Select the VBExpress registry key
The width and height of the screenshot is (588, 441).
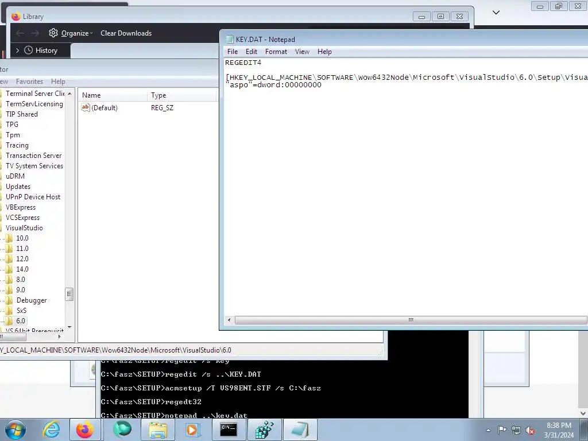point(21,207)
